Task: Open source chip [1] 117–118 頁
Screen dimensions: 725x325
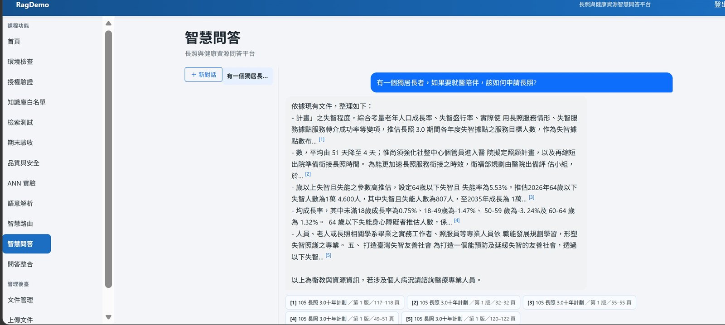Action: tap(345, 302)
